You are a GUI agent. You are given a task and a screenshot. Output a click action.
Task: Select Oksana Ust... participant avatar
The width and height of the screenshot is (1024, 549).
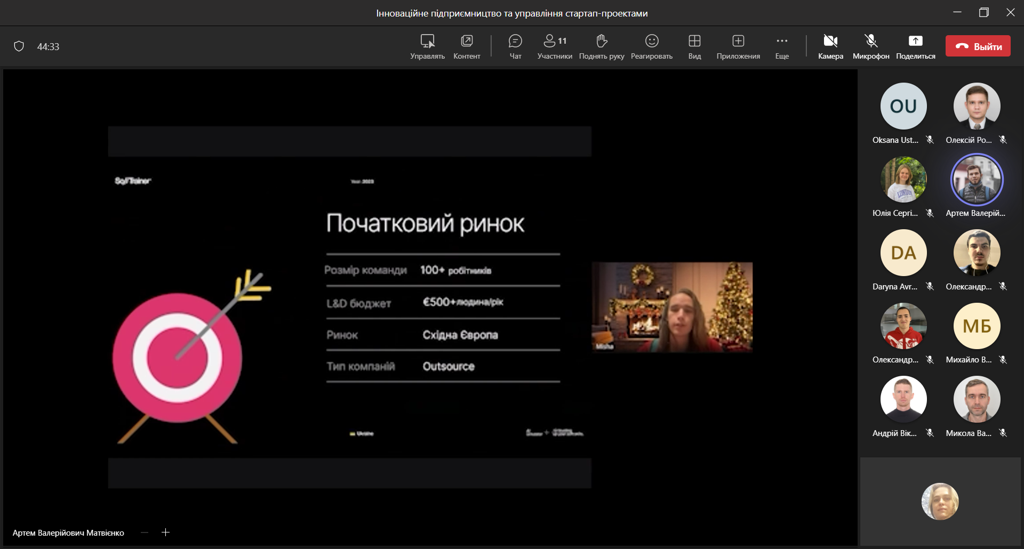903,106
